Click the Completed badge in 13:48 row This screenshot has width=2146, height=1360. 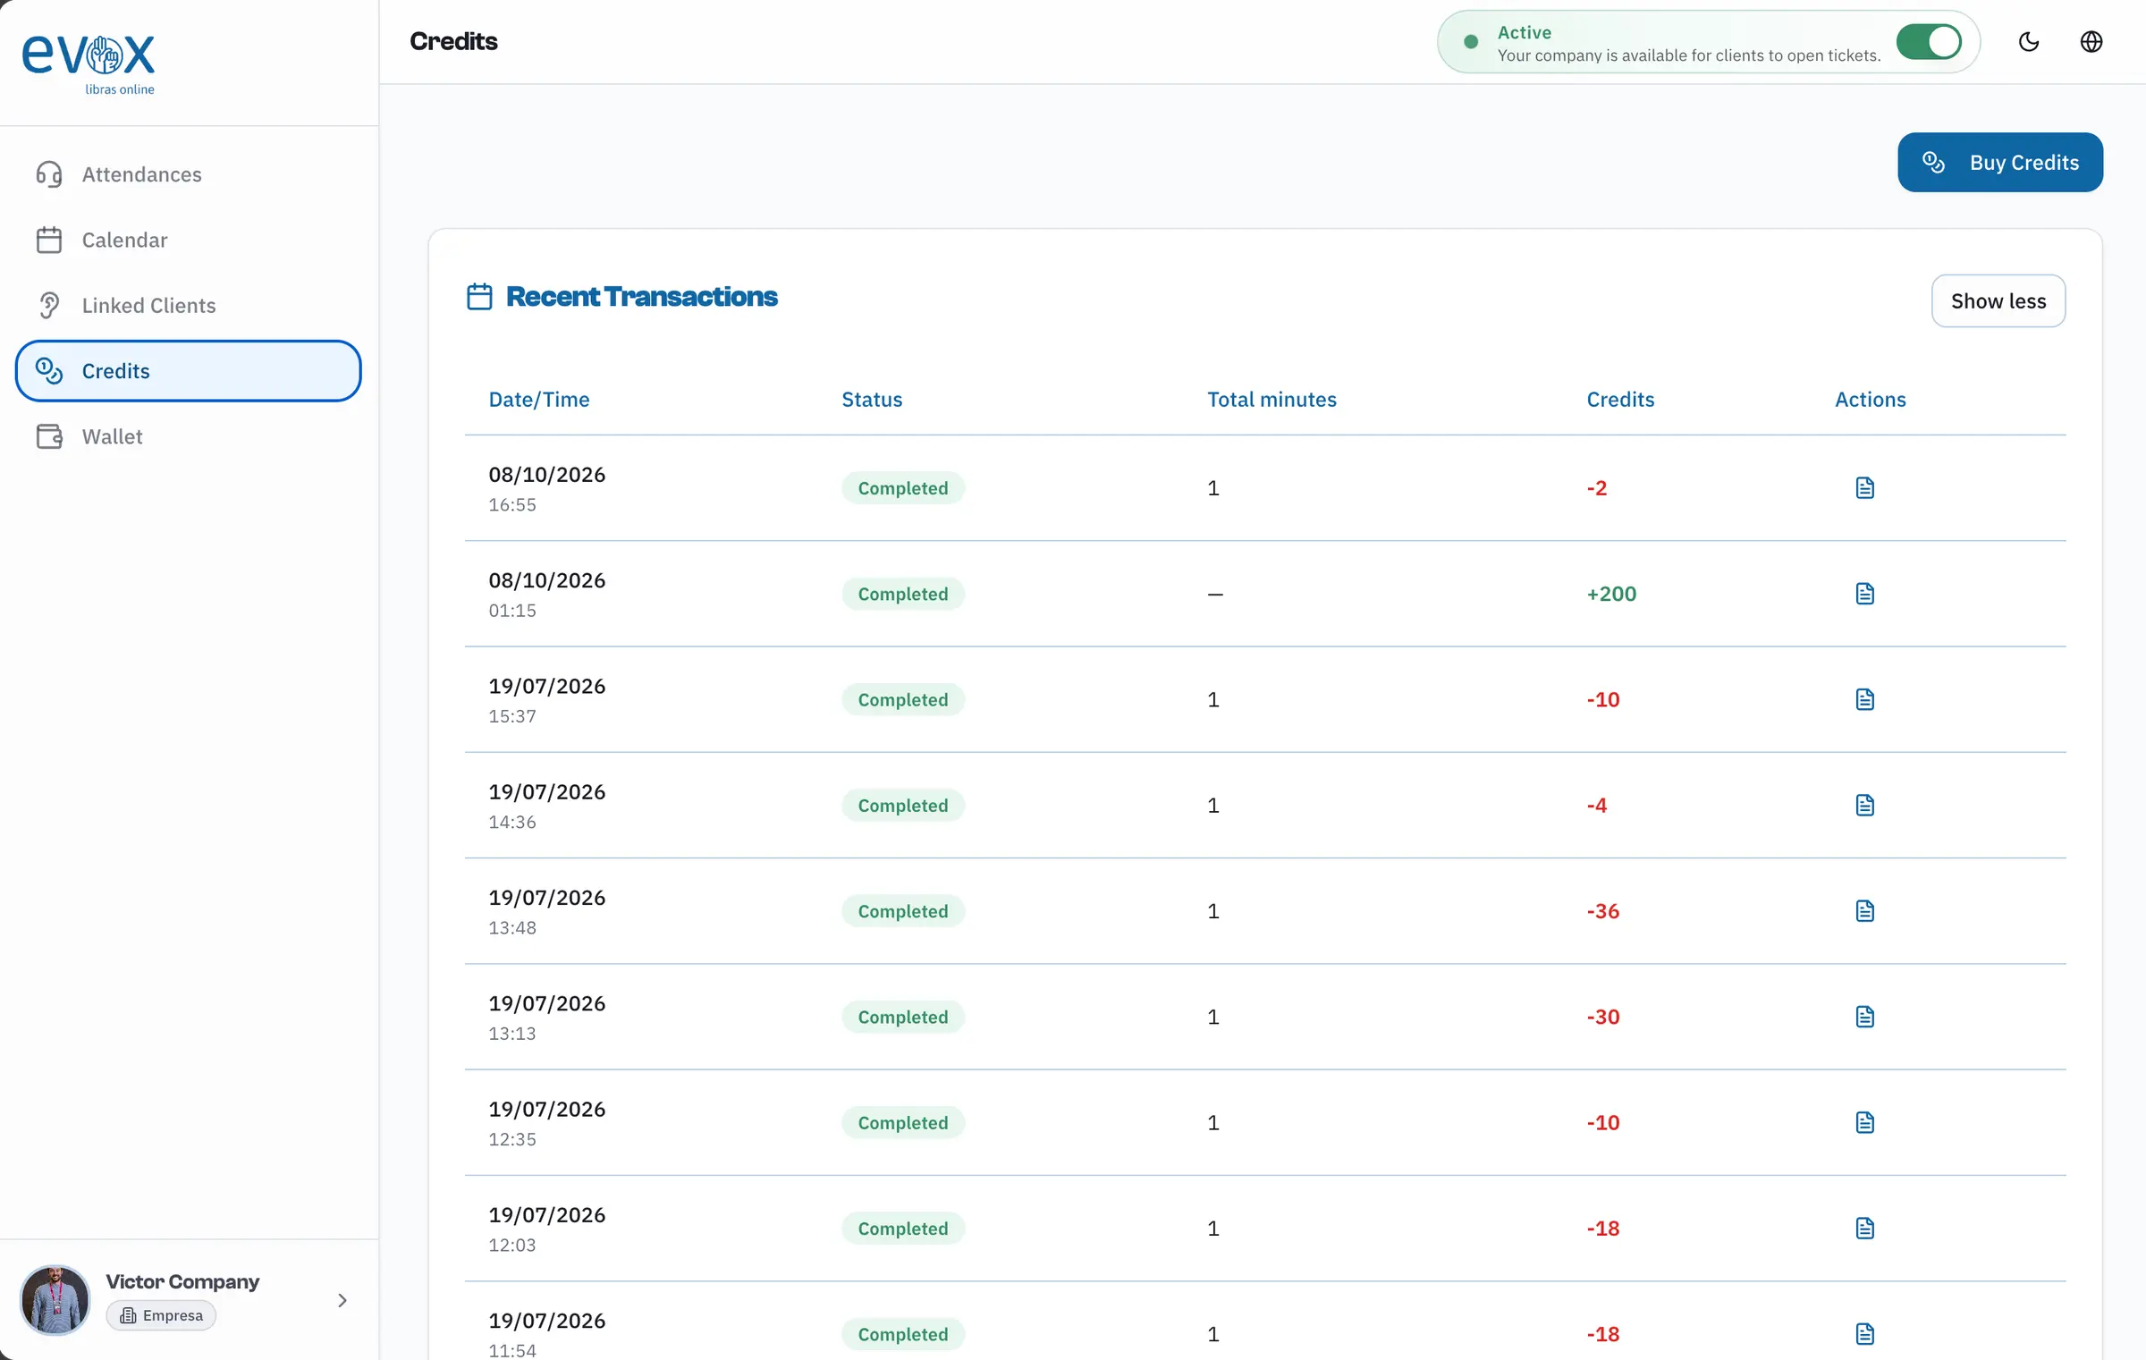[903, 911]
